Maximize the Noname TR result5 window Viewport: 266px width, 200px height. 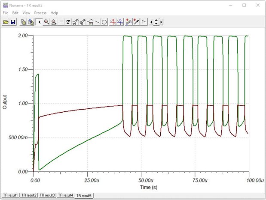pos(244,5)
